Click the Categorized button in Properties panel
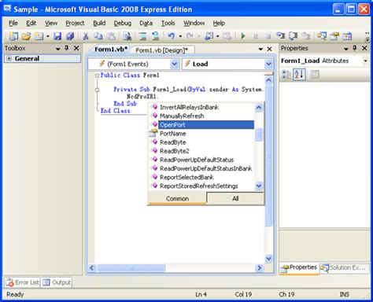The width and height of the screenshot is (373, 302). (x=286, y=75)
